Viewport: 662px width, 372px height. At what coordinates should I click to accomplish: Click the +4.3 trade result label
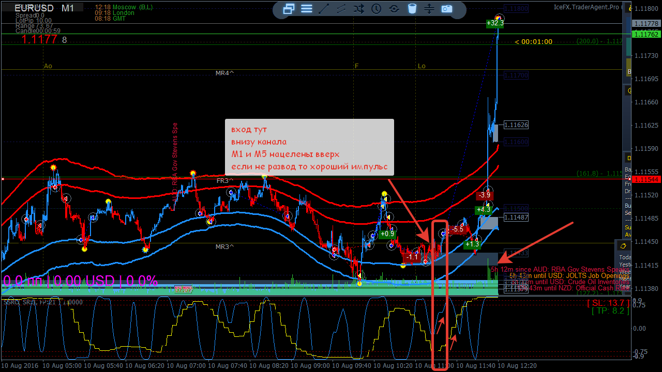point(483,210)
